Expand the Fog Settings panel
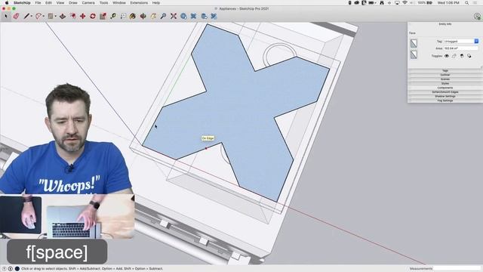This screenshot has height=272, width=483. pos(445,100)
